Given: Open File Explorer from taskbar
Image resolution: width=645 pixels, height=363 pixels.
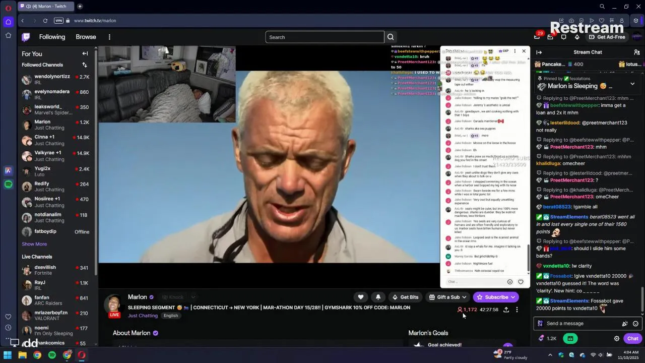Looking at the screenshot, I should point(22,355).
